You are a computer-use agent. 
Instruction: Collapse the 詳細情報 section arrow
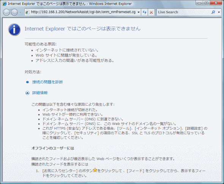click(27, 93)
